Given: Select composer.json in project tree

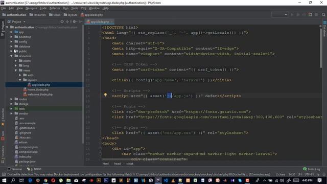Looking at the screenshot, I should pos(26,147).
